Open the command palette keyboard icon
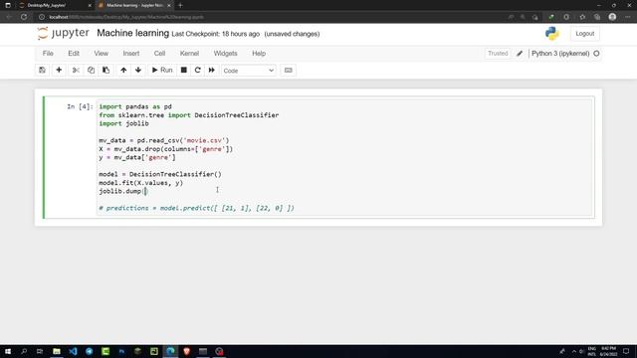637x358 pixels. pyautogui.click(x=288, y=71)
